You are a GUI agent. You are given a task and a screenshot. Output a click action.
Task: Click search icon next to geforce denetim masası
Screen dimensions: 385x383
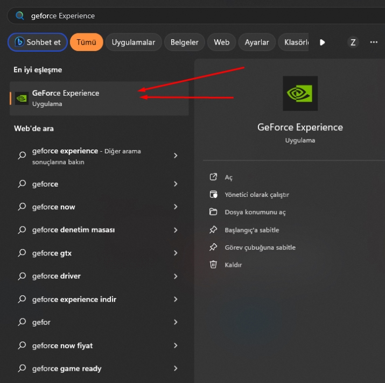click(x=22, y=230)
